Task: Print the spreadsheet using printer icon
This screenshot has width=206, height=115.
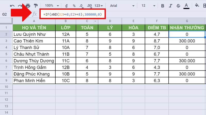Action: click(28, 6)
